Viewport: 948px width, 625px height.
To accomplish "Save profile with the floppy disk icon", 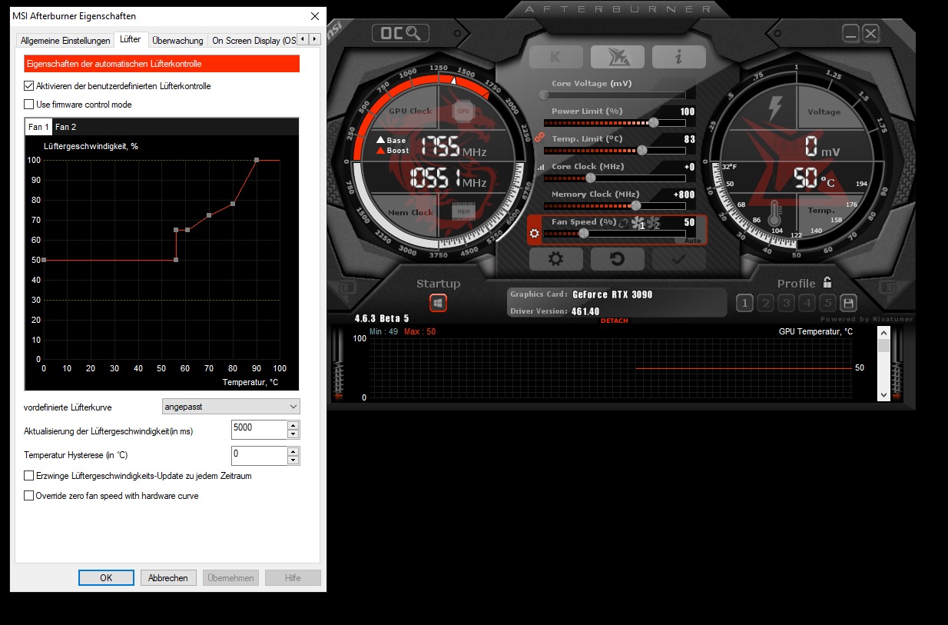I will coord(848,303).
